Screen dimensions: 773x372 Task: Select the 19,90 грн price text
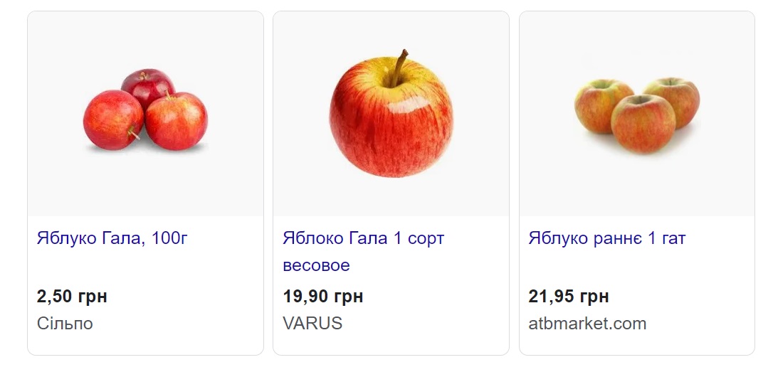click(x=322, y=296)
